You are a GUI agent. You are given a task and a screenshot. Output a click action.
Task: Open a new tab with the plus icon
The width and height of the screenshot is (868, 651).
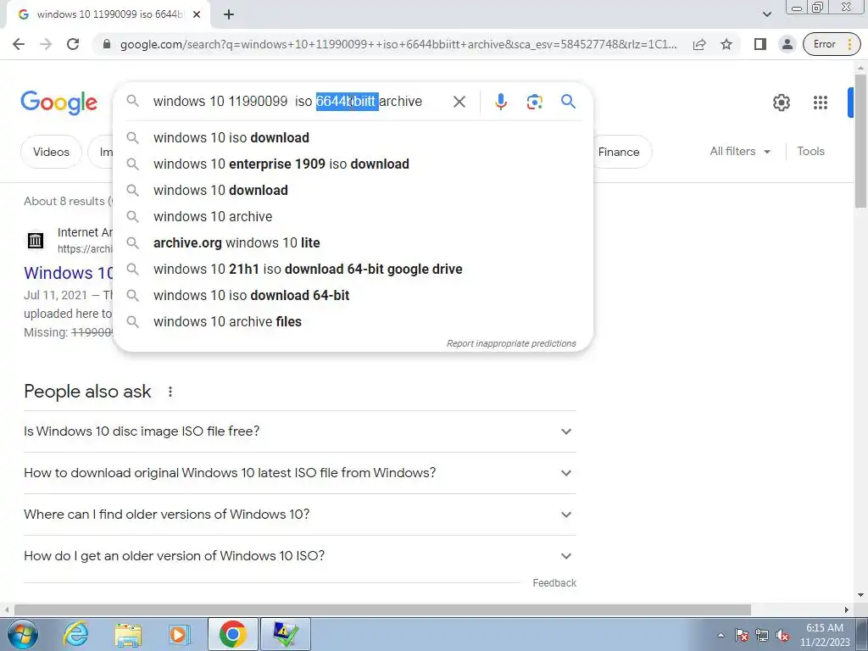[x=229, y=15]
